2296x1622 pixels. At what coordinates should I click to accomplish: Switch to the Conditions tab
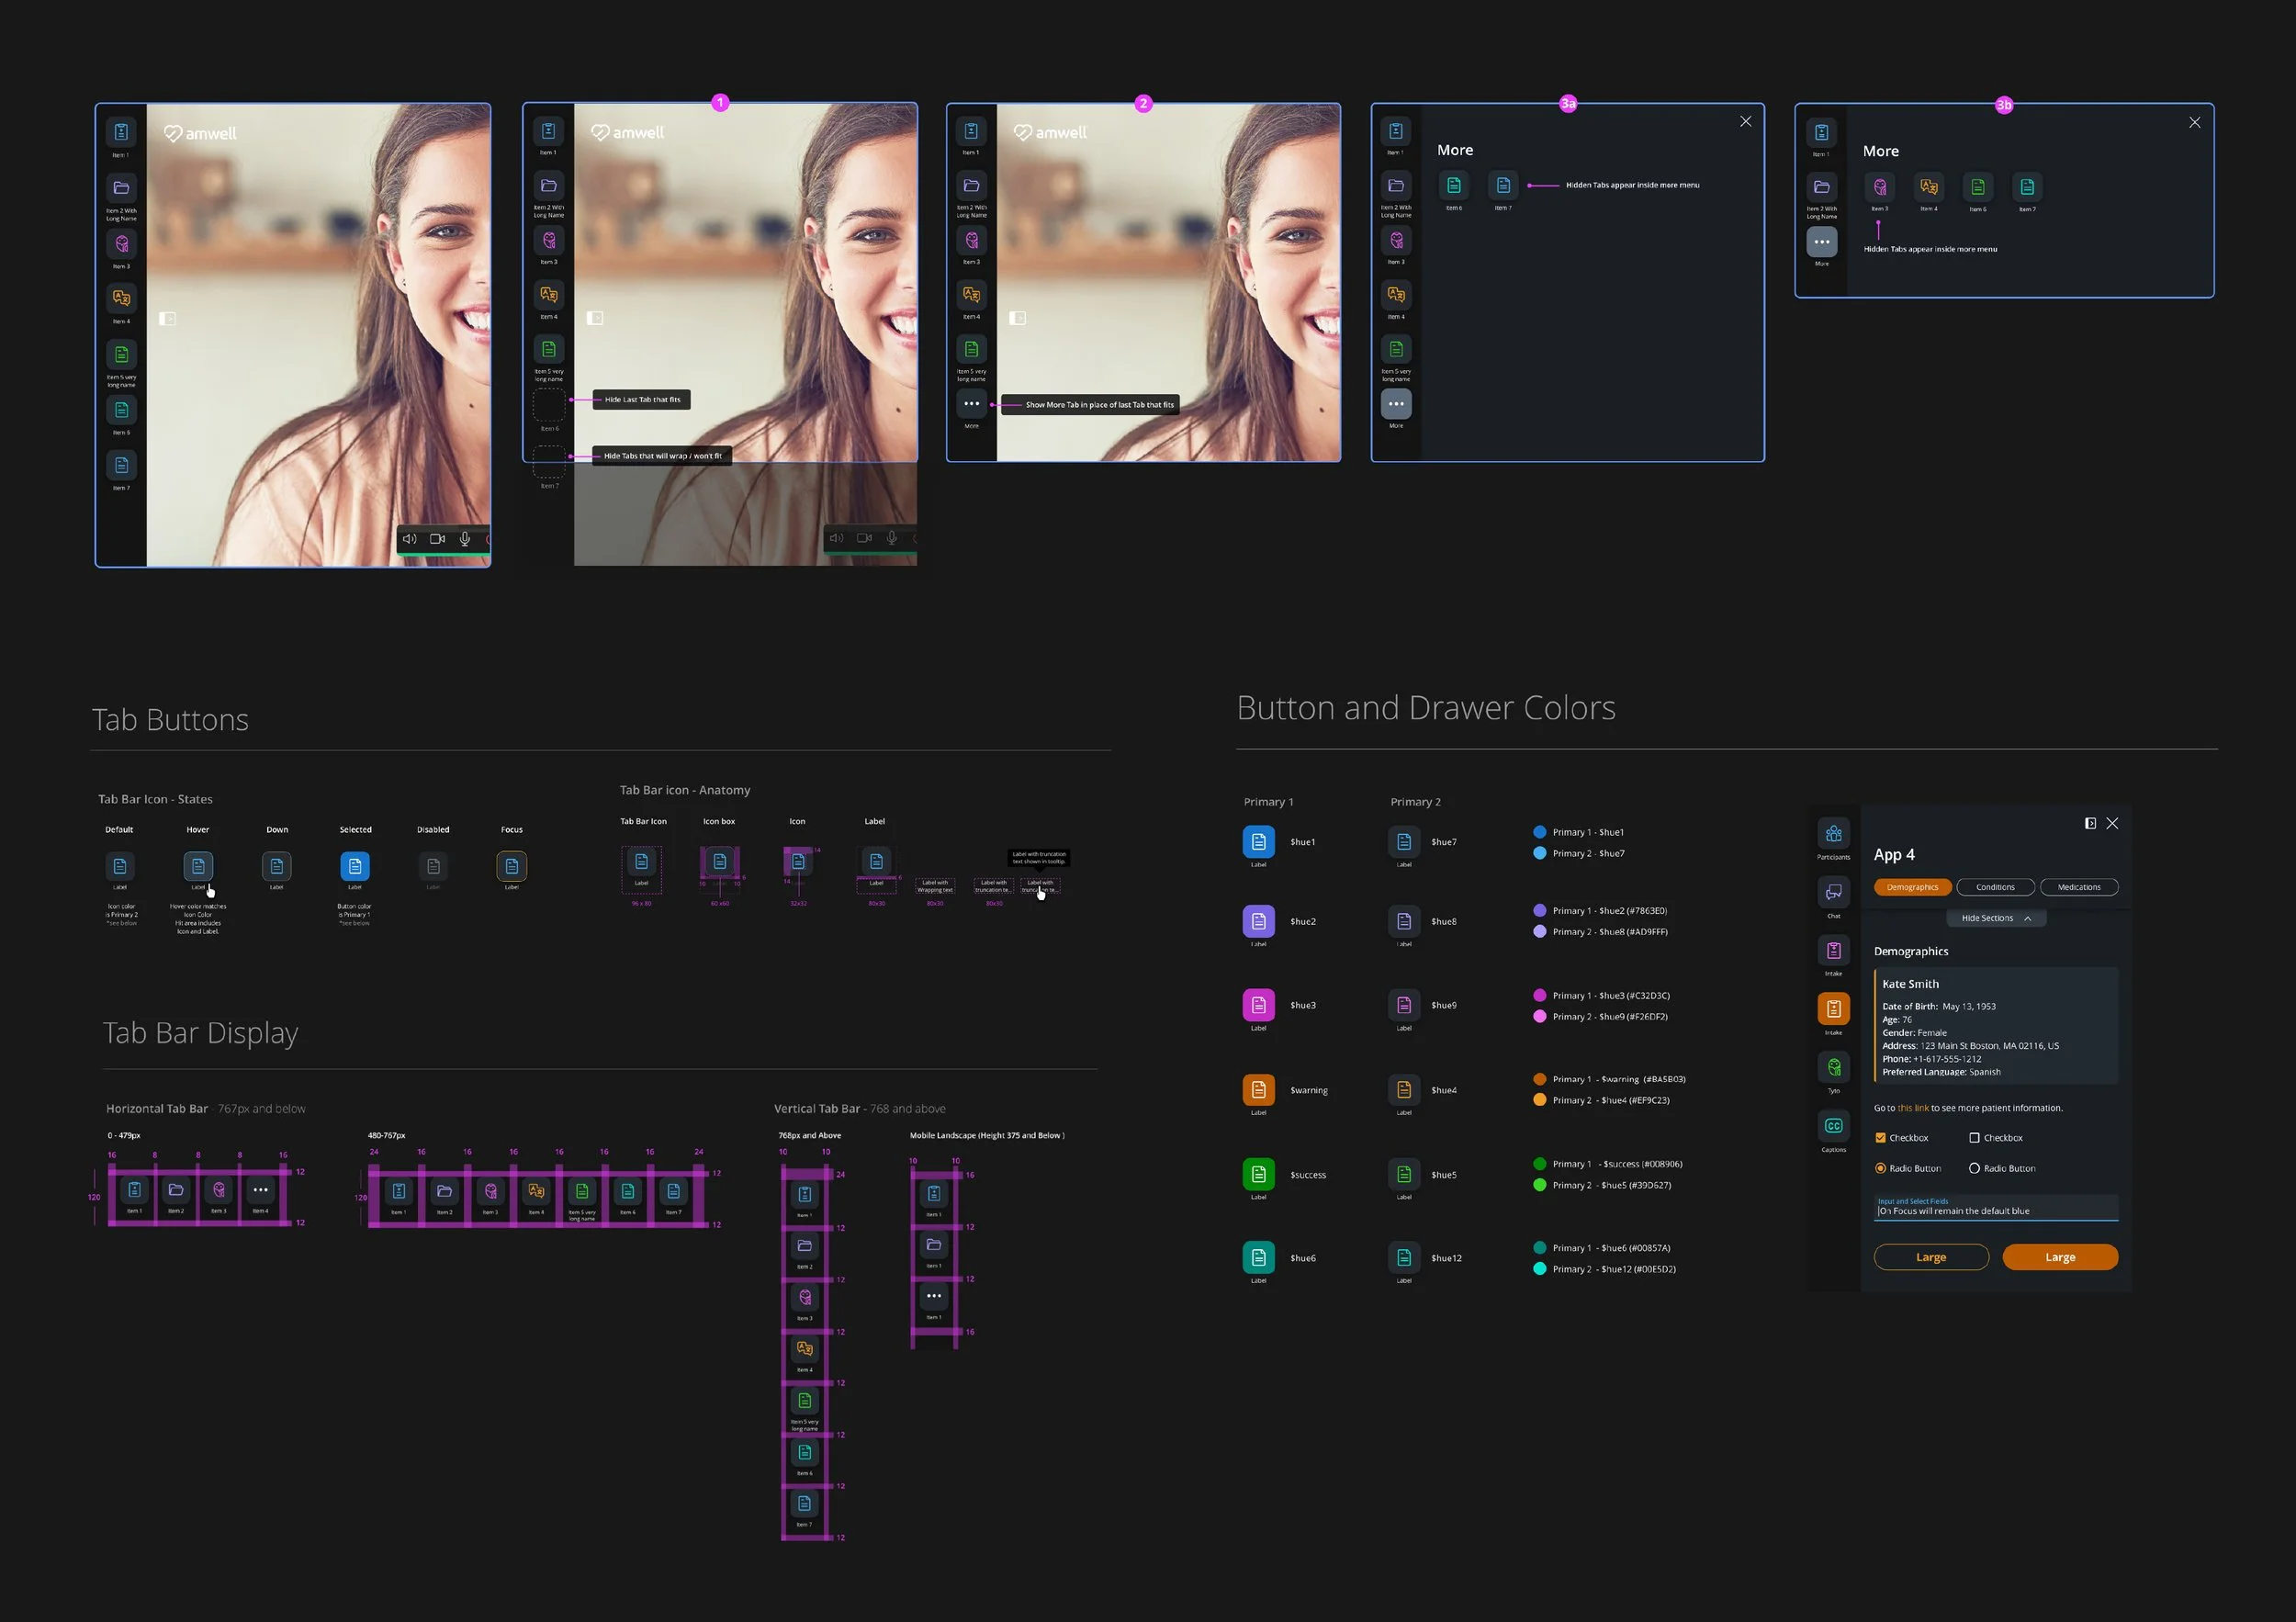[x=1995, y=887]
